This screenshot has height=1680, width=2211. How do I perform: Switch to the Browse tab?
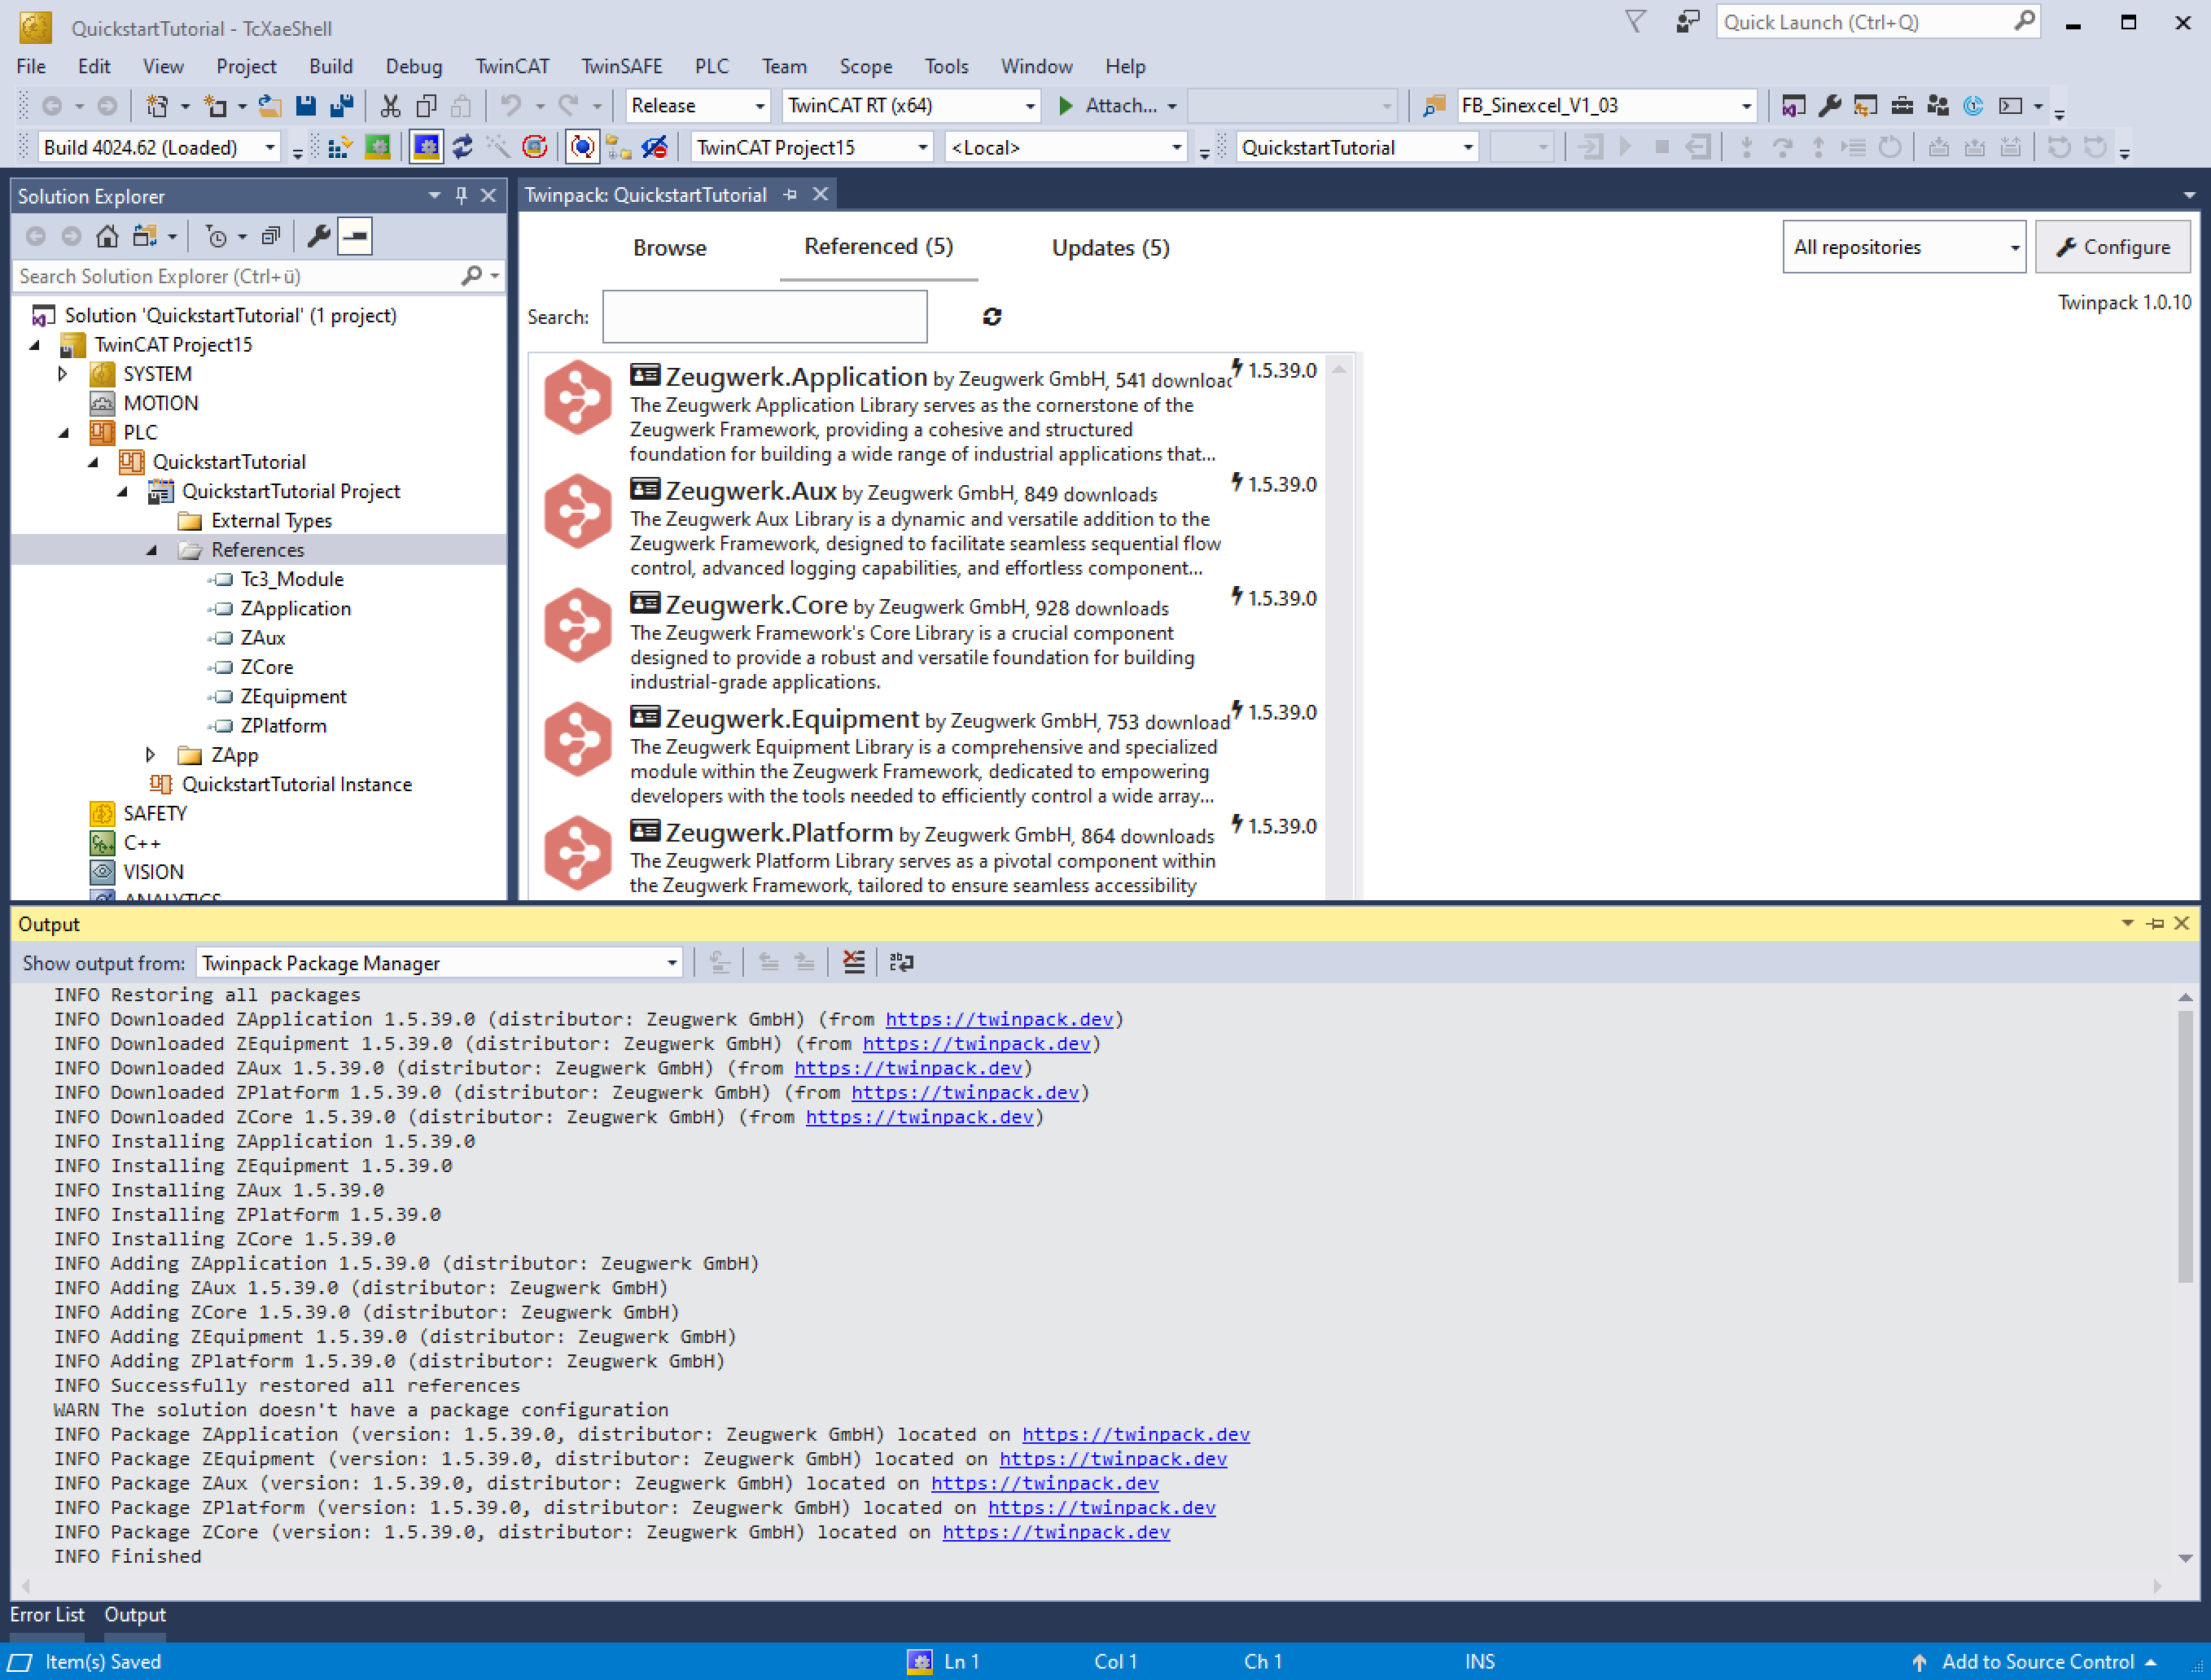tap(669, 247)
